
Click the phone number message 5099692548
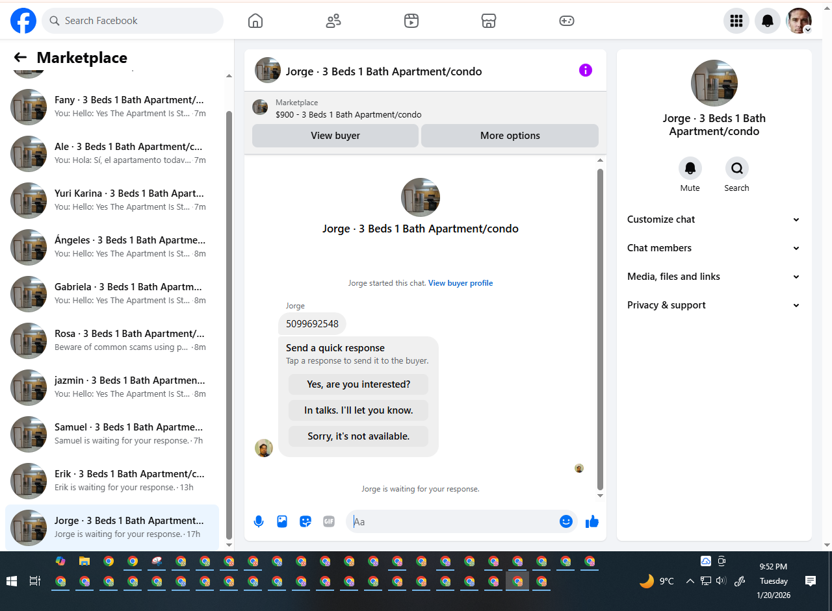pos(312,323)
